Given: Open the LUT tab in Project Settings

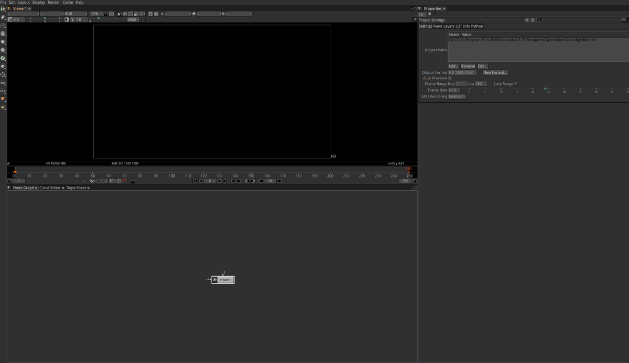Looking at the screenshot, I should point(459,26).
